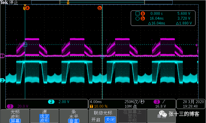
Task: Click the 5.600 V cursor a voltage
Action: tap(184, 14)
